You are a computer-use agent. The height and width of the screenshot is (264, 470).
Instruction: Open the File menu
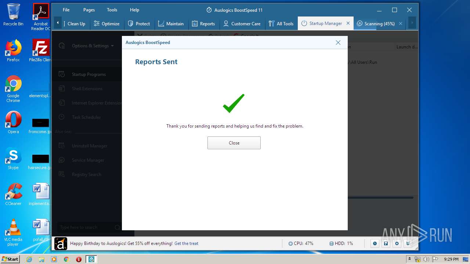click(66, 10)
